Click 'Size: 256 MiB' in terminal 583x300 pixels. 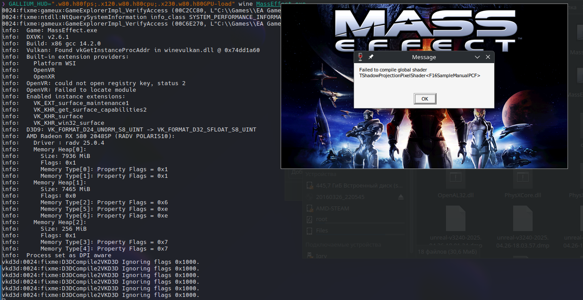click(64, 229)
